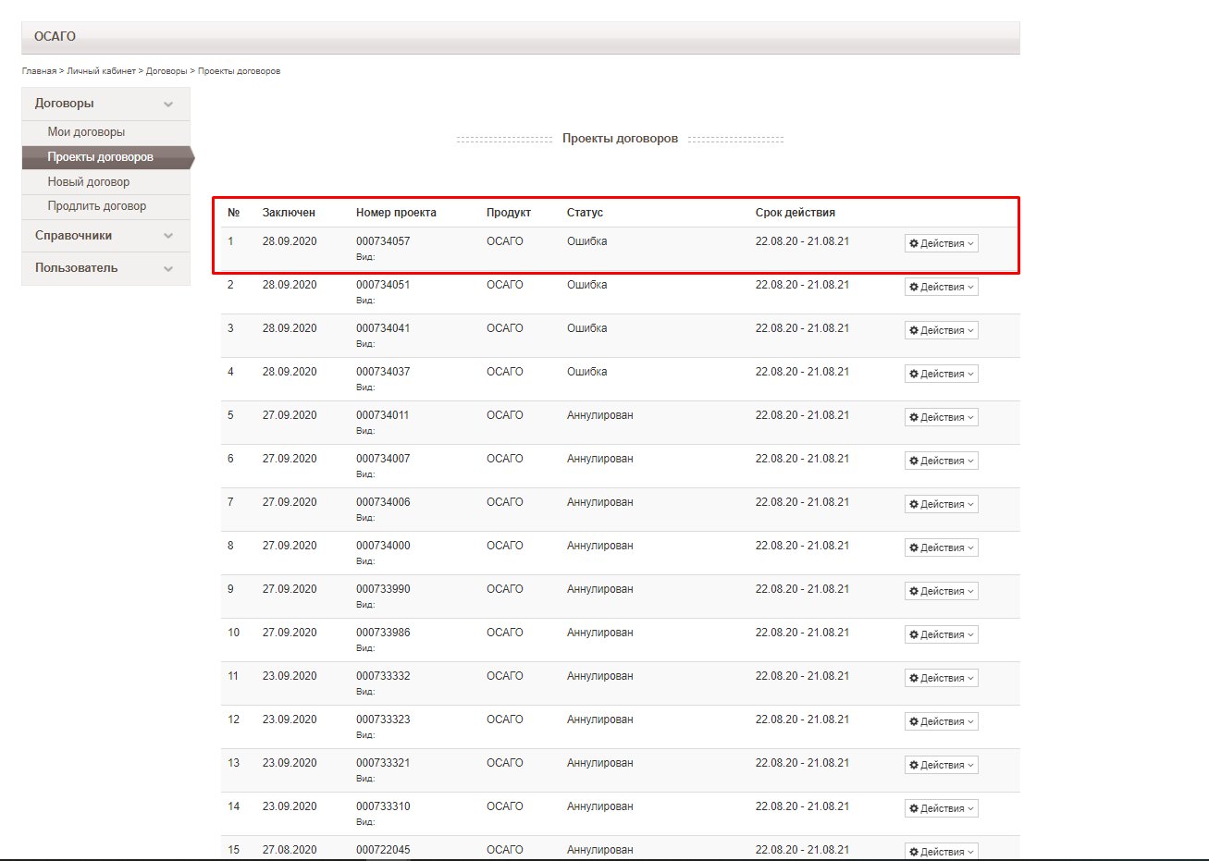Click gear icon in row 9 Действия button
The image size is (1209, 861).
point(914,591)
